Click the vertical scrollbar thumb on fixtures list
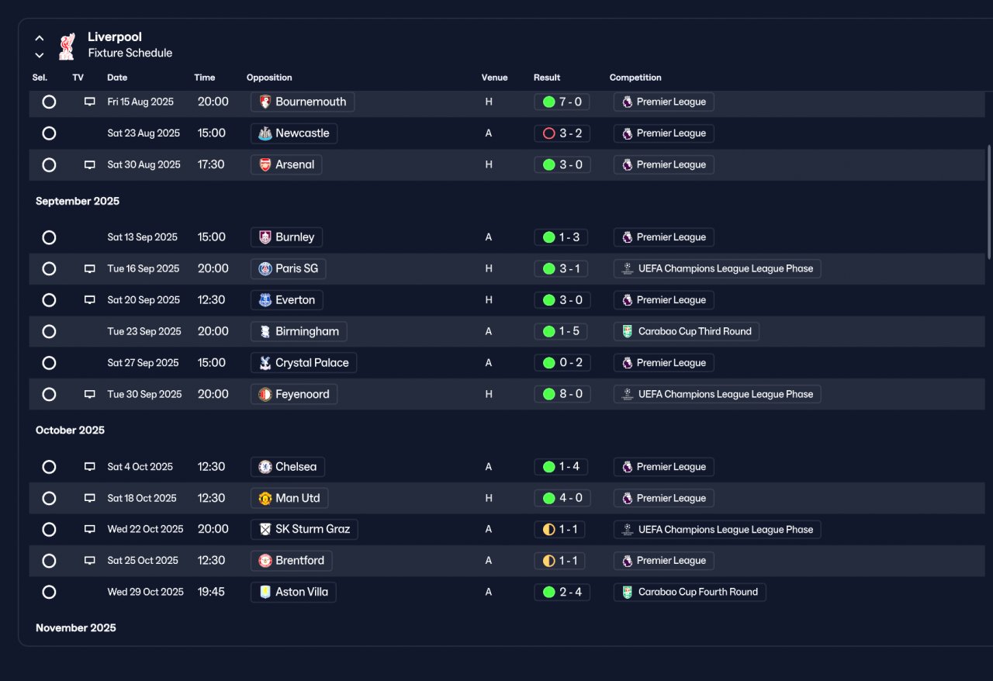The image size is (993, 681). (x=989, y=202)
